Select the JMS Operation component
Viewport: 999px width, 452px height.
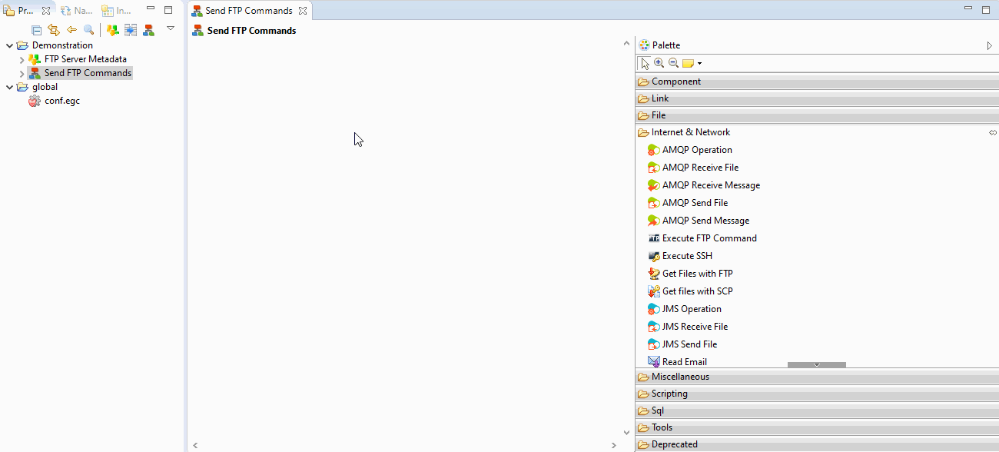click(x=691, y=308)
